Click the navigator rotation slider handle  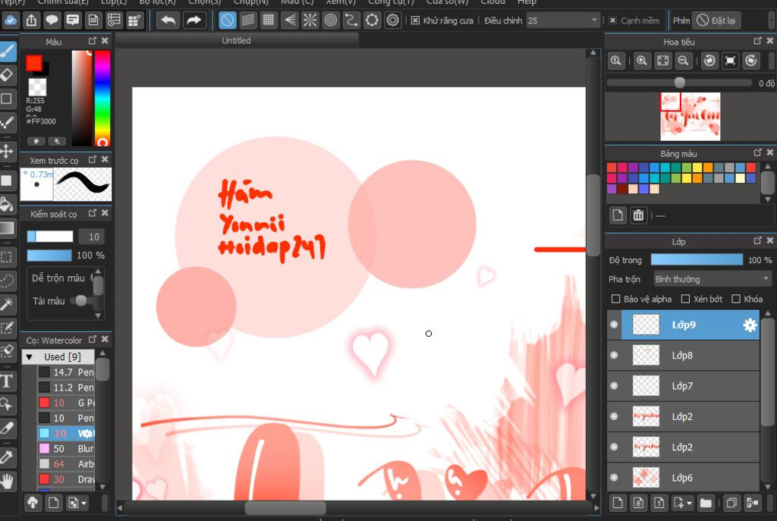[679, 83]
